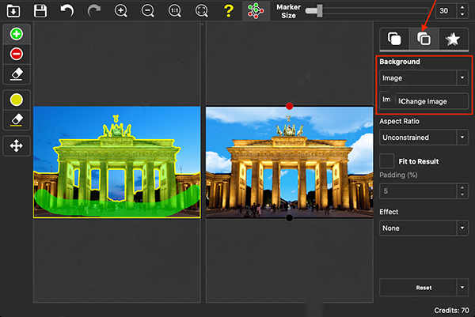Click the Marker Size slider handle
Viewport: 475px width, 317px height.
coord(319,11)
